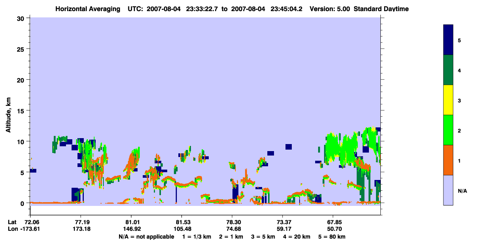Click the orange color bar segment labeled 1
Image resolution: width=482 pixels, height=247 pixels.
click(448, 160)
